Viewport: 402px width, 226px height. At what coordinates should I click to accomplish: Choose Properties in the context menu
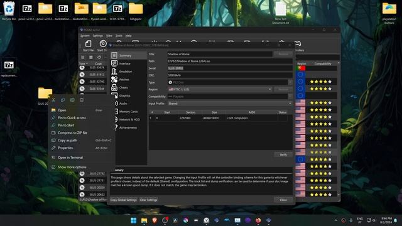81,148
